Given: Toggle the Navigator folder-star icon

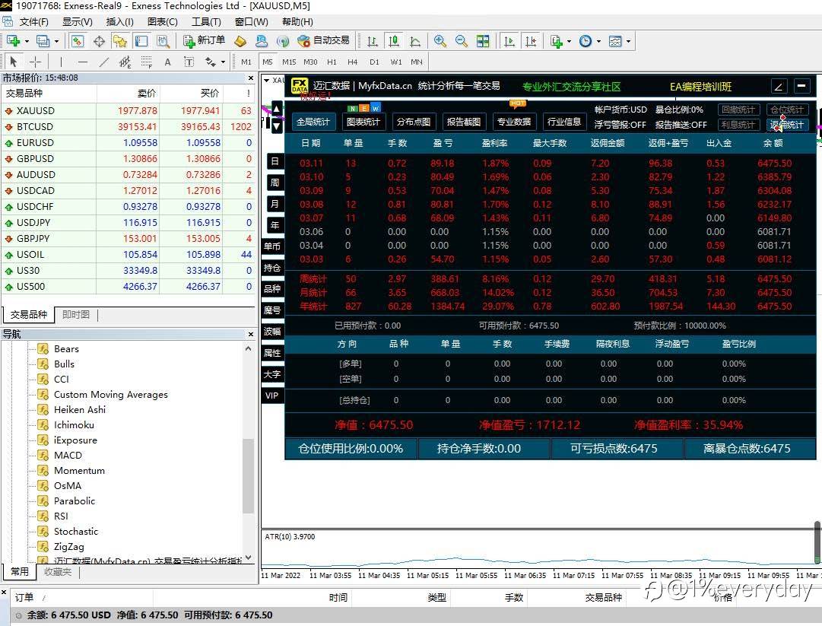Looking at the screenshot, I should [120, 41].
